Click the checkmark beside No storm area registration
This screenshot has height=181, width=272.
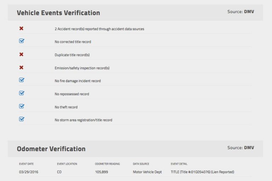pyautogui.click(x=22, y=119)
